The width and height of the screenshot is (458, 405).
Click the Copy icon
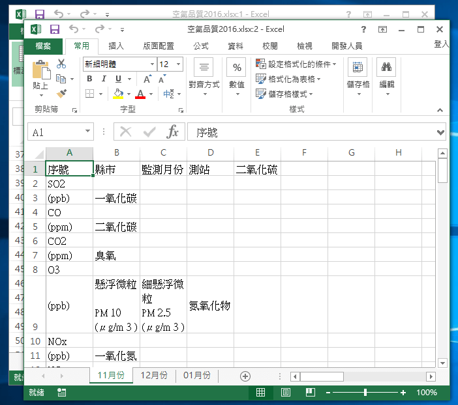pyautogui.click(x=61, y=78)
